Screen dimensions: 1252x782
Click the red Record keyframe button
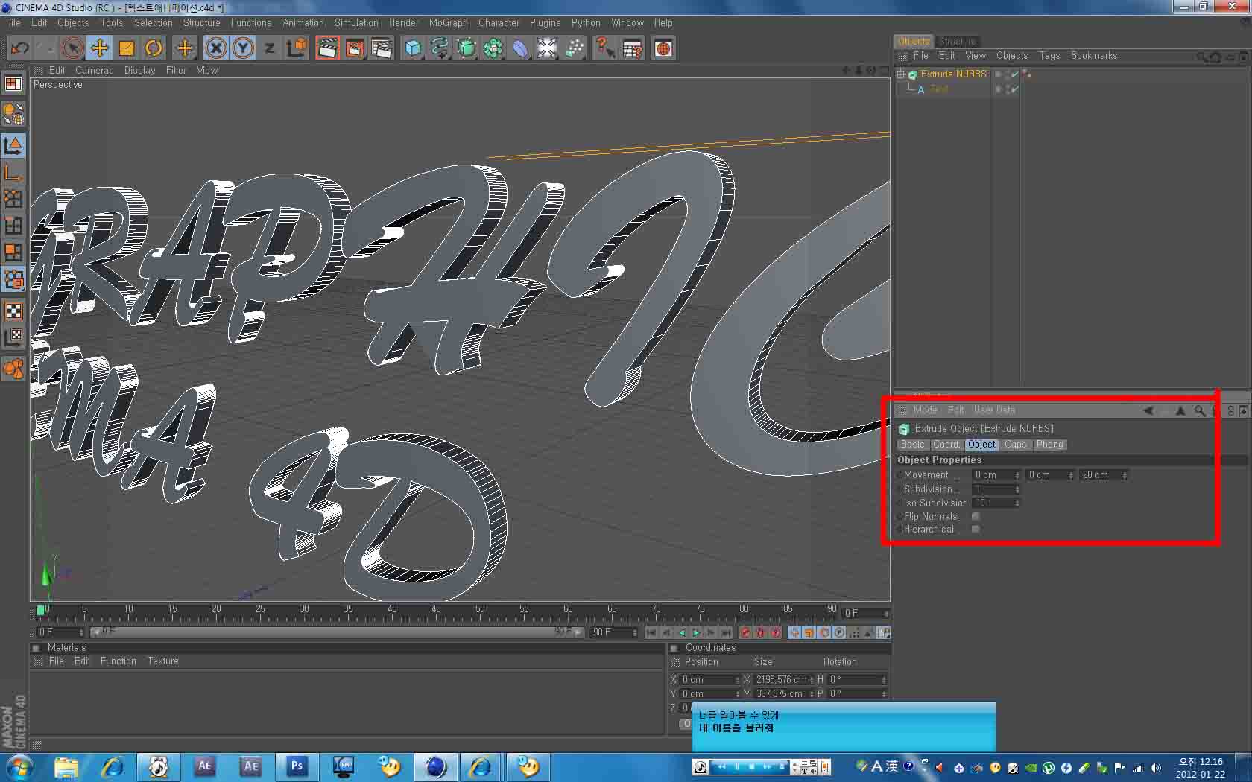pyautogui.click(x=745, y=632)
